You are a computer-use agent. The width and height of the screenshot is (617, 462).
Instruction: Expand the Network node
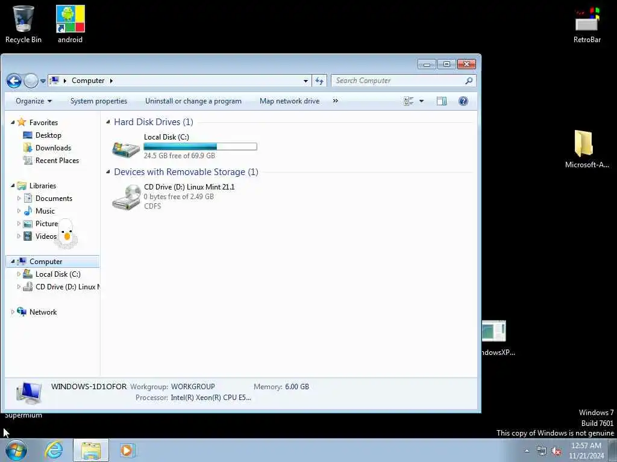pyautogui.click(x=13, y=312)
